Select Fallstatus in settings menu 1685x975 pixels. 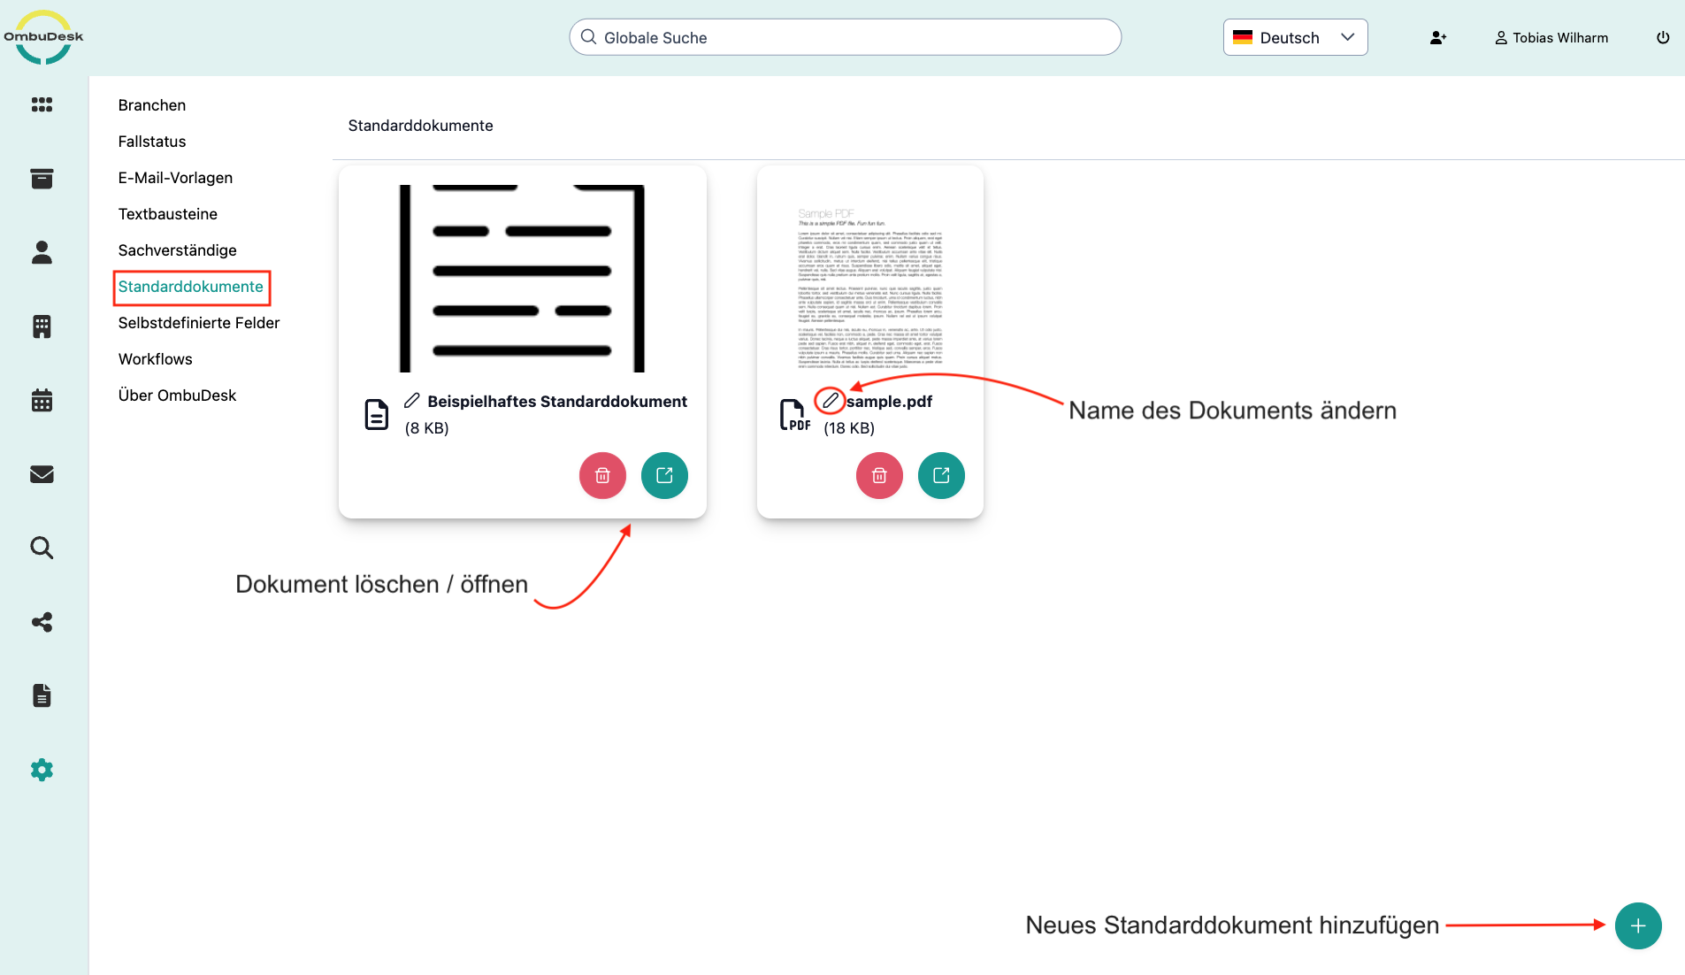pos(152,142)
